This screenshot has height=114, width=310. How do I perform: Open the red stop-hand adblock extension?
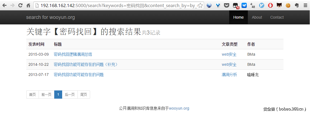point(270,5)
